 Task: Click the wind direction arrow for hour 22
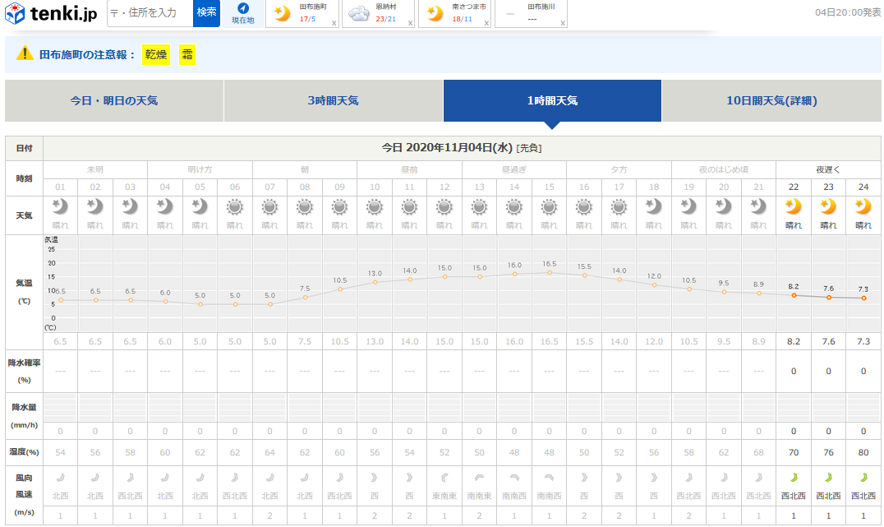tap(794, 478)
